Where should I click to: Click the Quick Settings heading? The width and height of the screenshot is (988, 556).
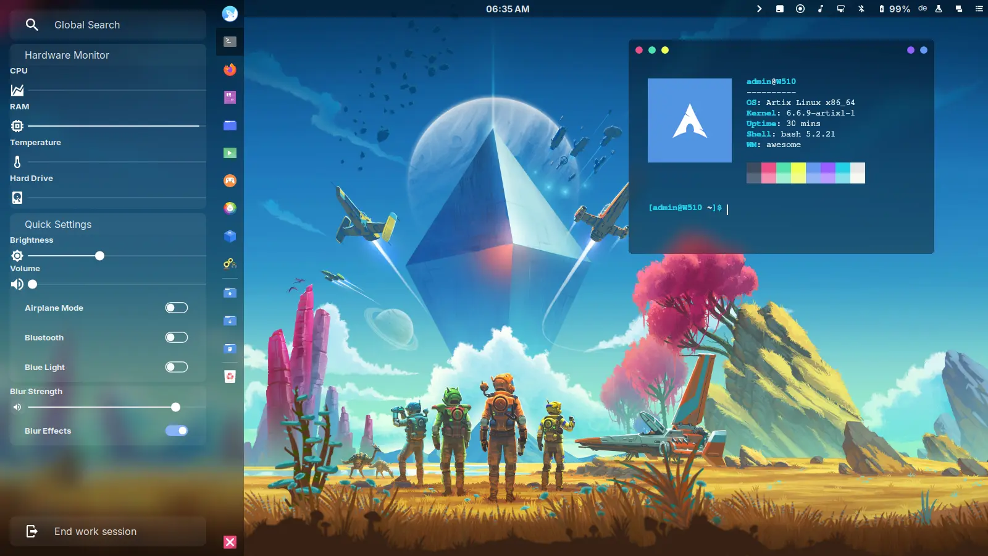pyautogui.click(x=58, y=224)
